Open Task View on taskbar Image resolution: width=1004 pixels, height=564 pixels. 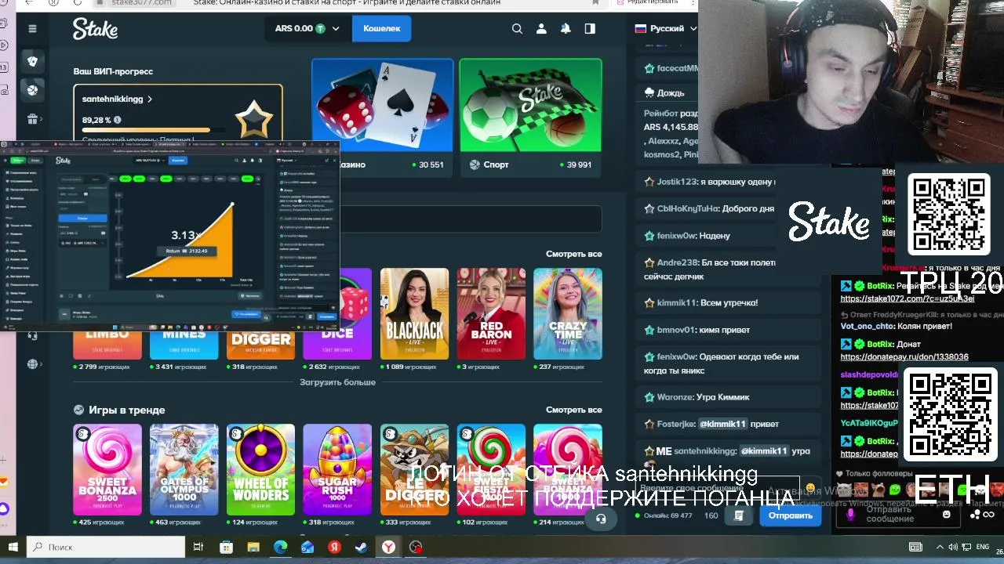(198, 547)
